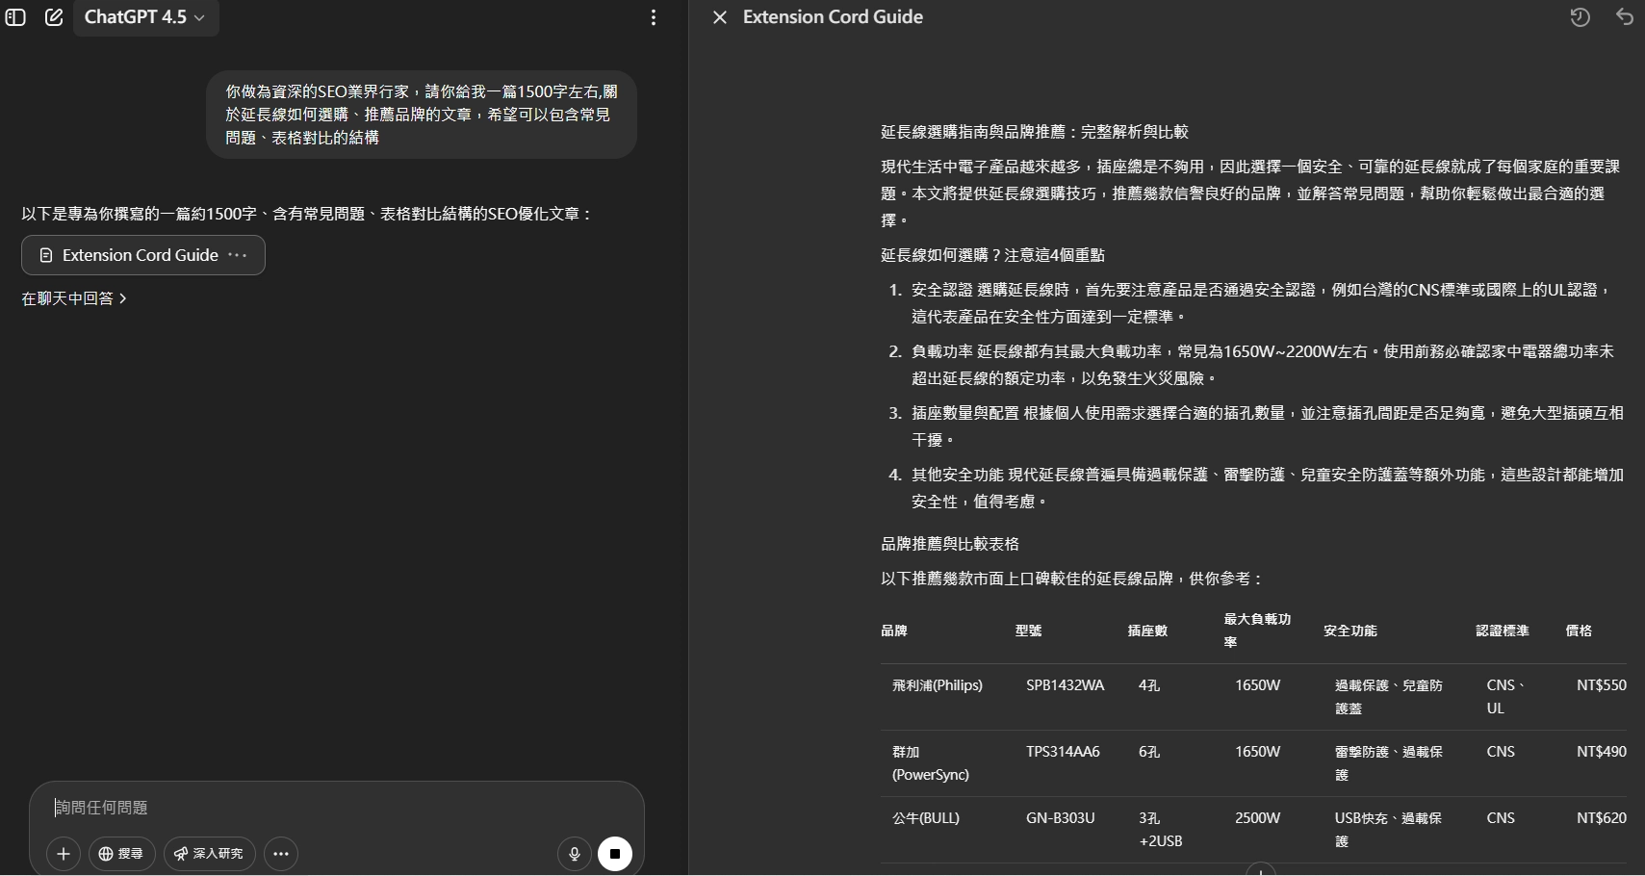Click the NT$490 price cell
The height and width of the screenshot is (876, 1645).
tap(1602, 752)
